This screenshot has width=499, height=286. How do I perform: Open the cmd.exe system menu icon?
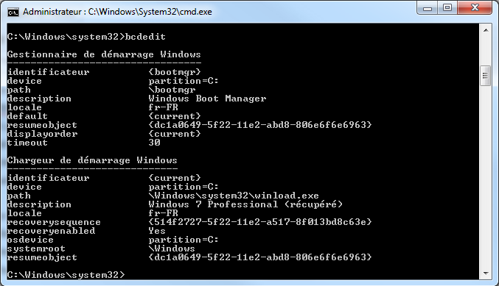click(13, 12)
